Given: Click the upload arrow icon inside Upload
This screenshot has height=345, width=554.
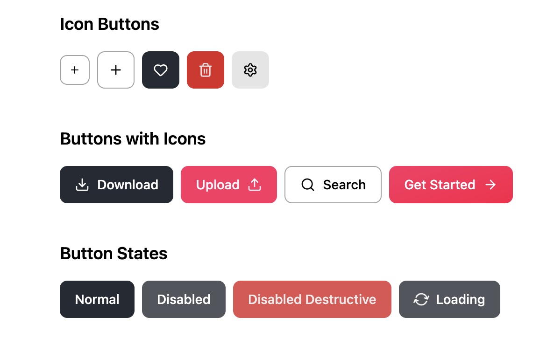Looking at the screenshot, I should click(x=255, y=185).
